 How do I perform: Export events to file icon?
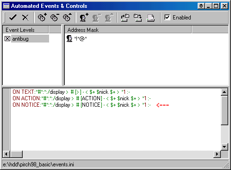(137, 18)
